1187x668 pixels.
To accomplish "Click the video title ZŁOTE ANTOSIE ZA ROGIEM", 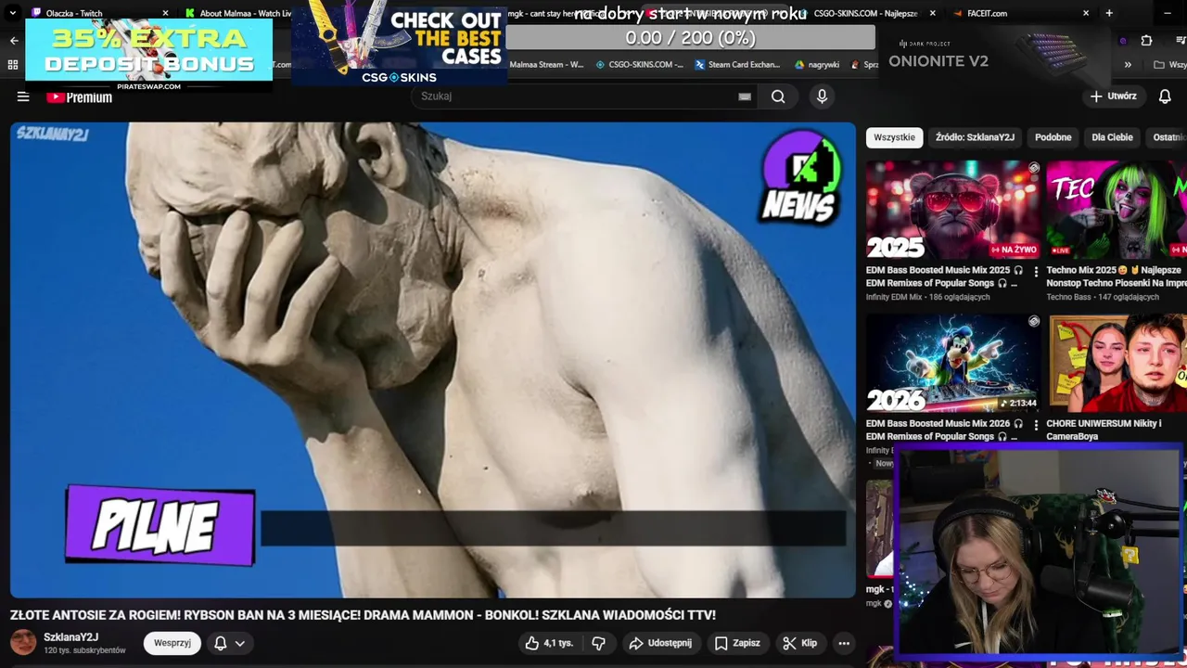I will tap(363, 615).
